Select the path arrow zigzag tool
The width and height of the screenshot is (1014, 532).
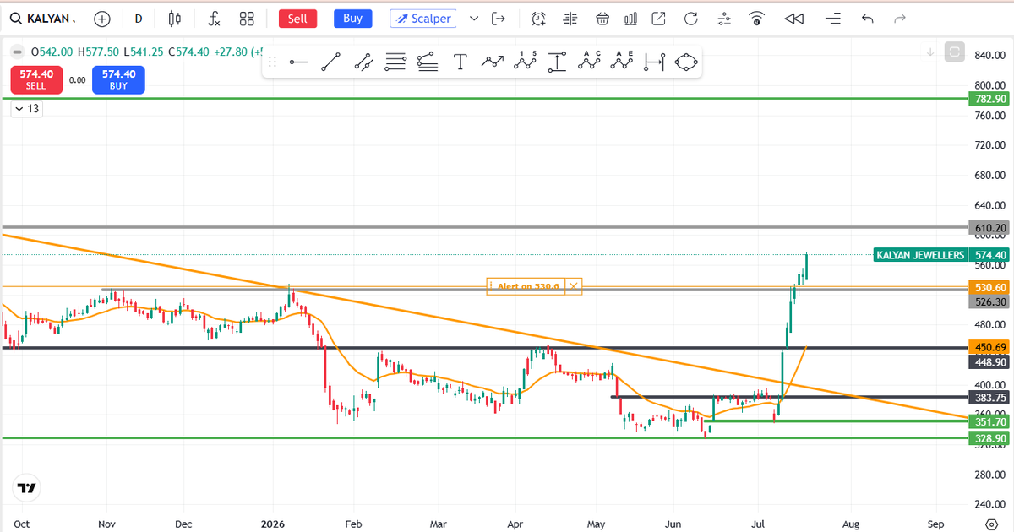tap(493, 62)
